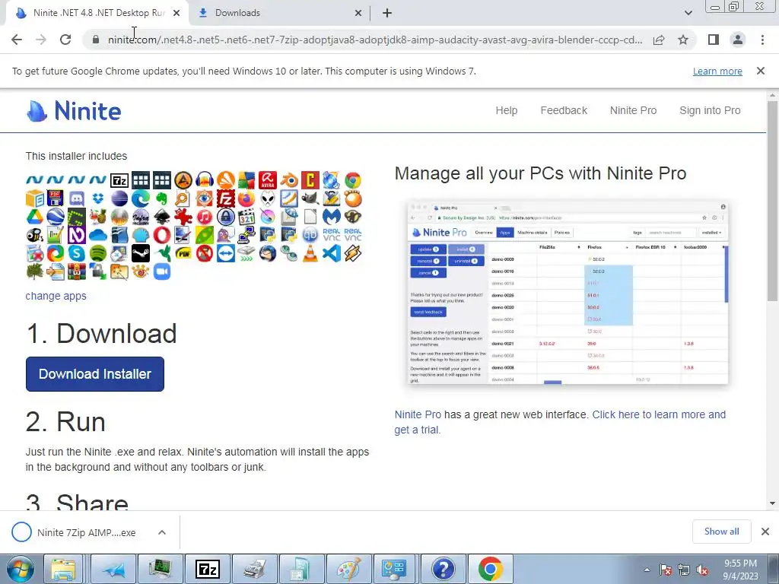Click the red Avira icon

(268, 179)
